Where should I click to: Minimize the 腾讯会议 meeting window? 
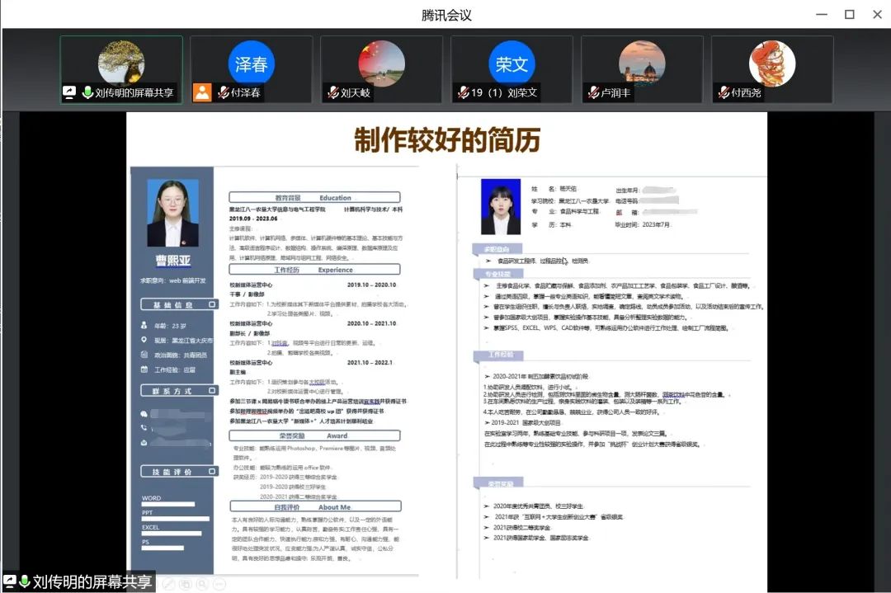click(821, 14)
